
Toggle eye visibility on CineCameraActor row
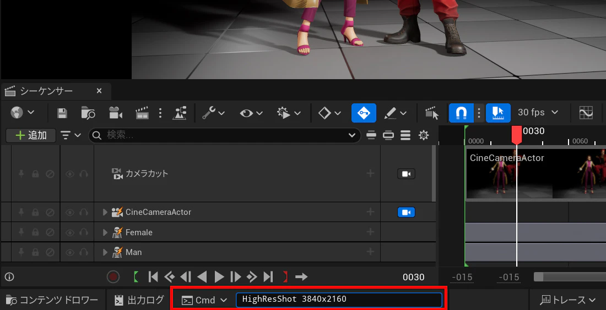point(69,213)
